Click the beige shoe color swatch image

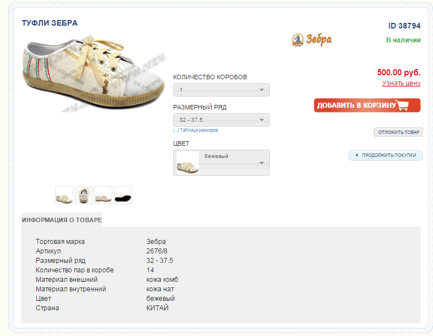click(188, 163)
